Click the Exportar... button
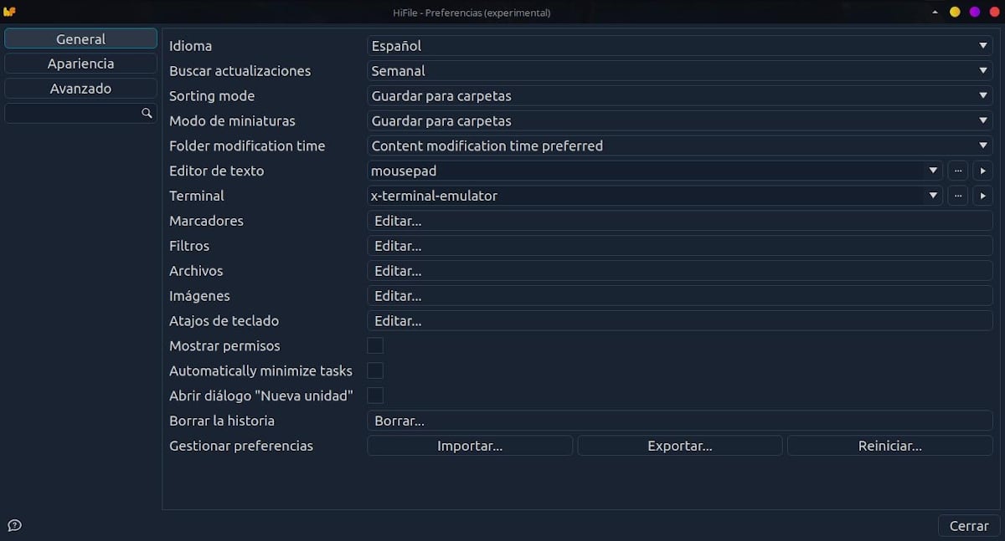 tap(679, 446)
